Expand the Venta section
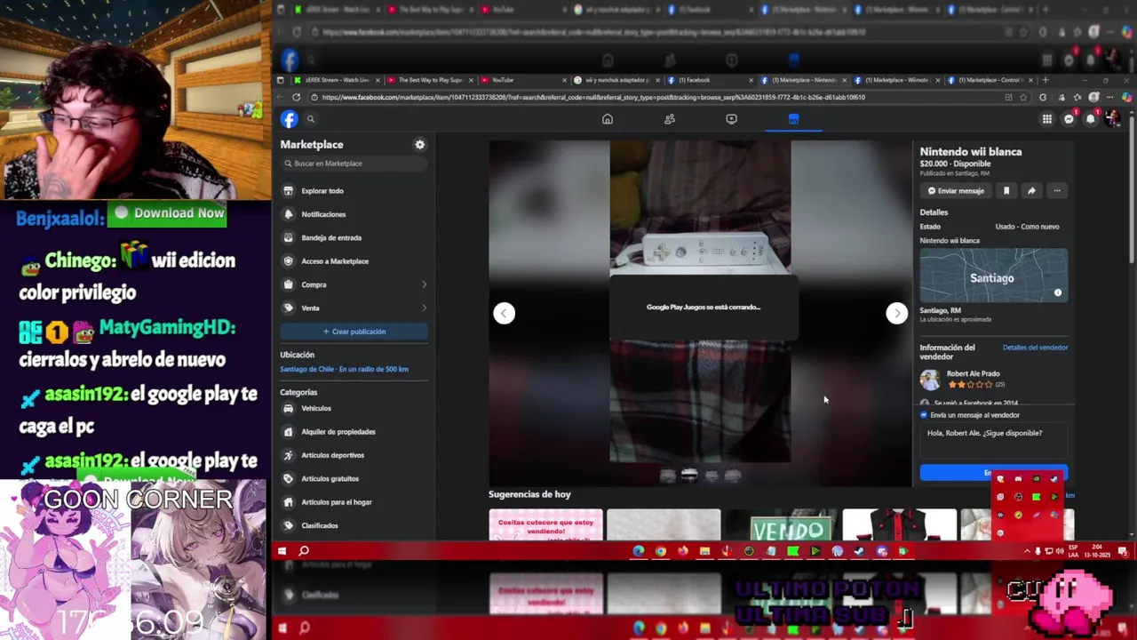Screen dimensions: 1137x640 [x=354, y=308]
